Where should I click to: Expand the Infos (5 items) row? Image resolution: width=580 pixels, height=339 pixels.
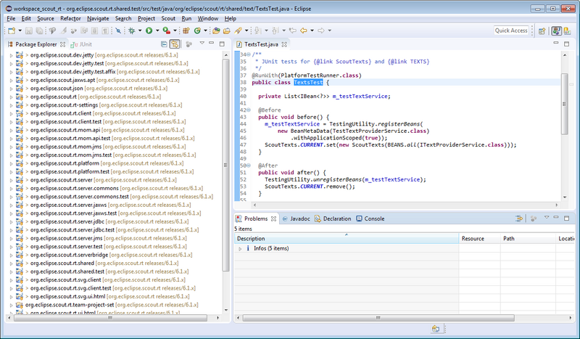click(x=240, y=248)
